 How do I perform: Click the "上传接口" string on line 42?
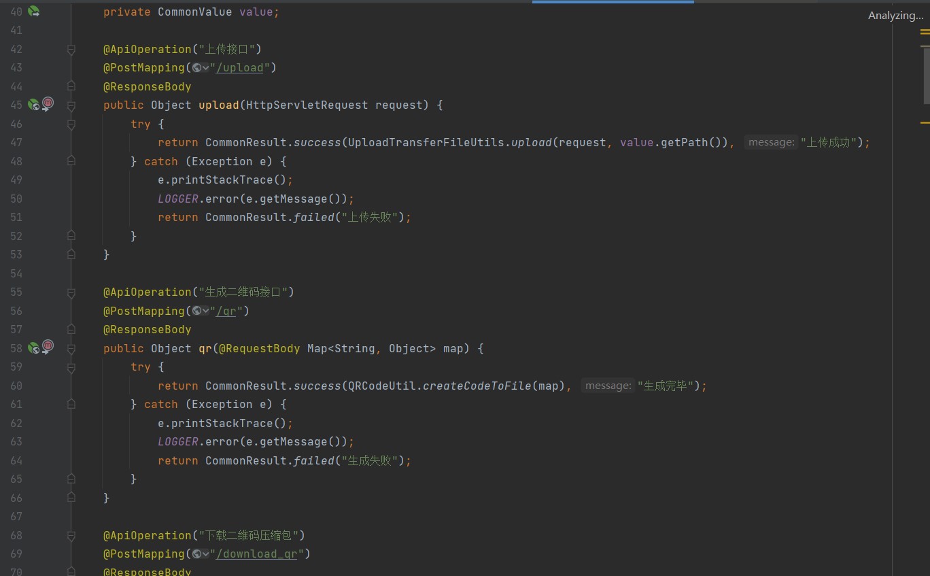coord(227,49)
